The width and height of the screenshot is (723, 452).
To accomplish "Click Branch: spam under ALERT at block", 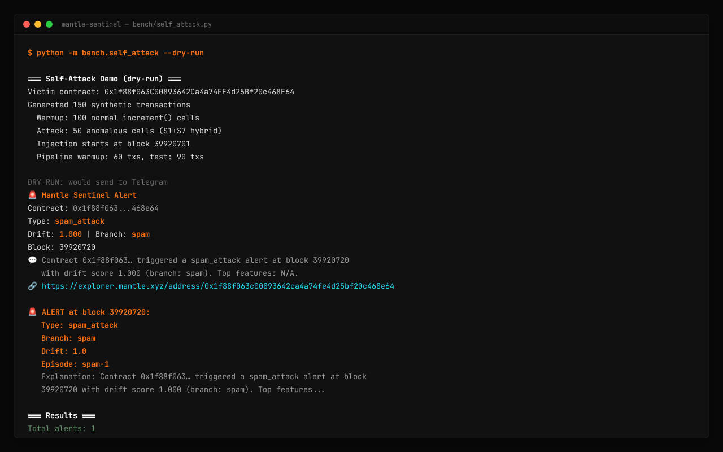I will [x=68, y=338].
